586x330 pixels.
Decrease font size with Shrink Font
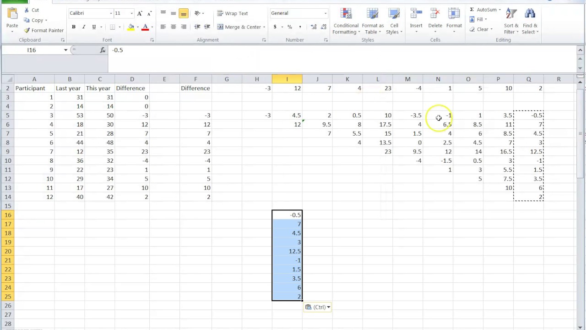(149, 13)
